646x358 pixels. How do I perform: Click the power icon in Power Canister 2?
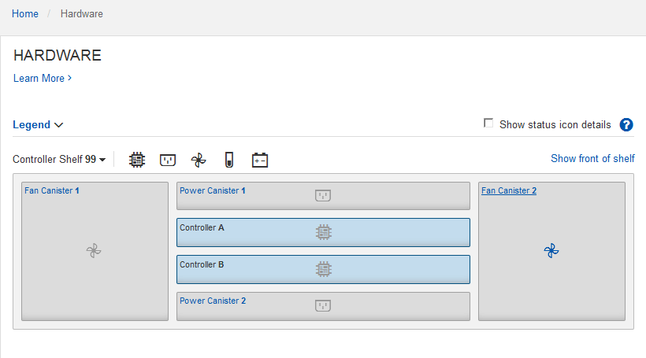(x=323, y=305)
